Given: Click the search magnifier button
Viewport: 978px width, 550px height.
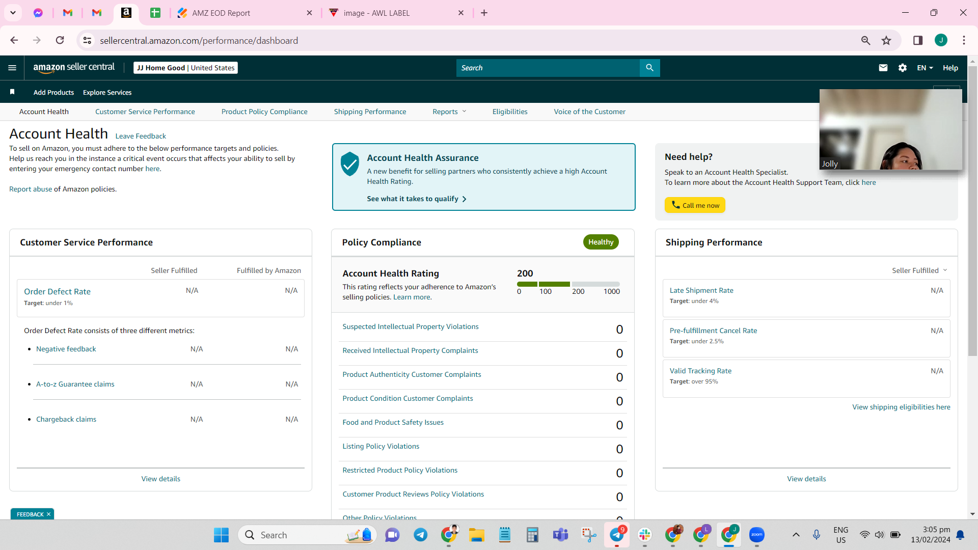Looking at the screenshot, I should click(x=649, y=68).
